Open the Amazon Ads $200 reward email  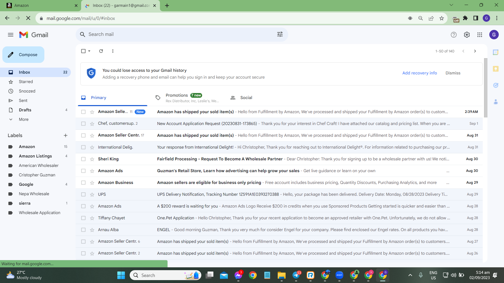coord(279,206)
